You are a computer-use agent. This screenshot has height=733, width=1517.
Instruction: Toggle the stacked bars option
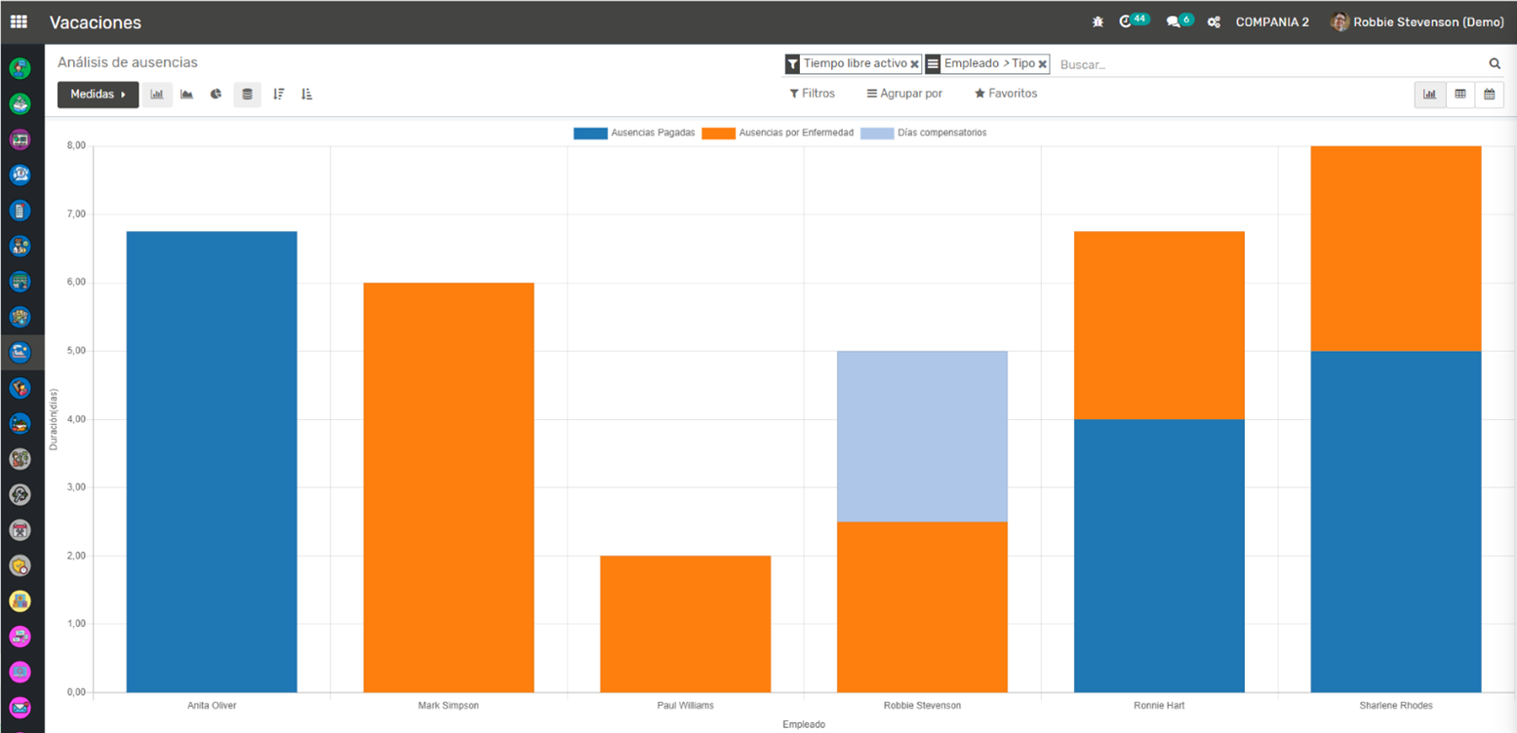pyautogui.click(x=247, y=95)
